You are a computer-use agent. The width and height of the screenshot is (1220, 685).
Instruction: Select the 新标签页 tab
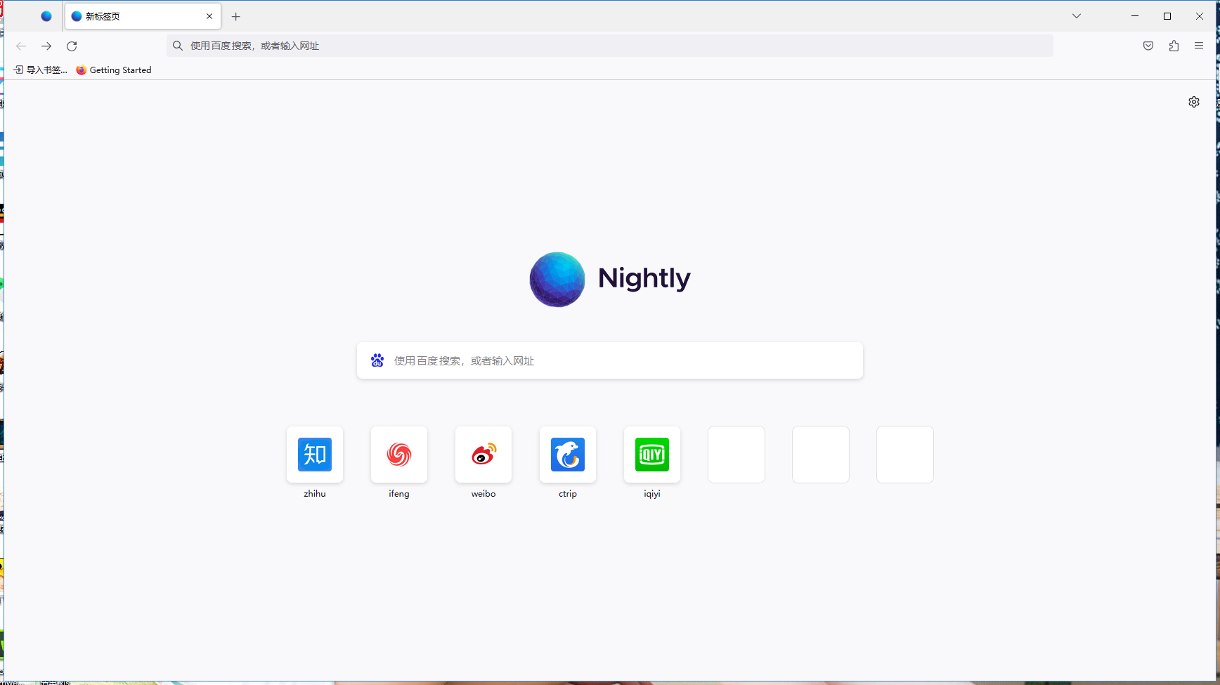134,16
